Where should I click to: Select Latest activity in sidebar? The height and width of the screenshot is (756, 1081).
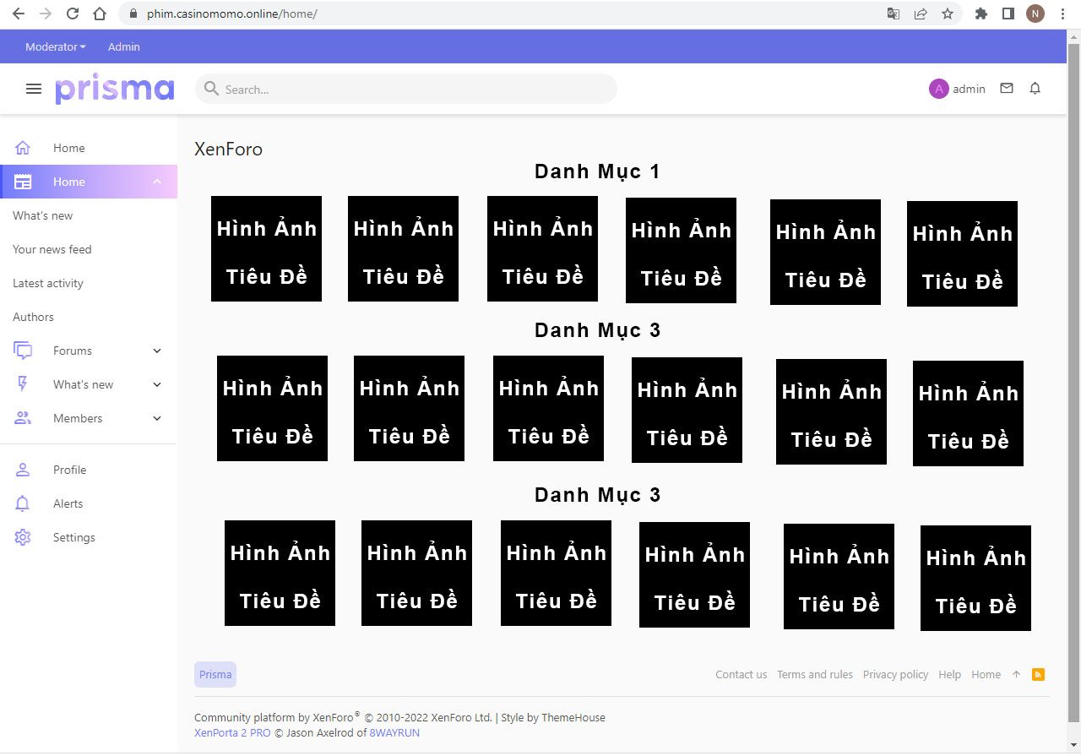(48, 283)
